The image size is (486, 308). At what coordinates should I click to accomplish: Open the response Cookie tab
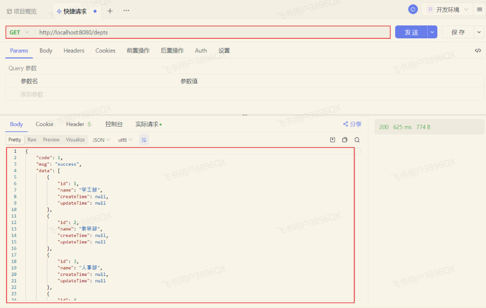pos(44,124)
